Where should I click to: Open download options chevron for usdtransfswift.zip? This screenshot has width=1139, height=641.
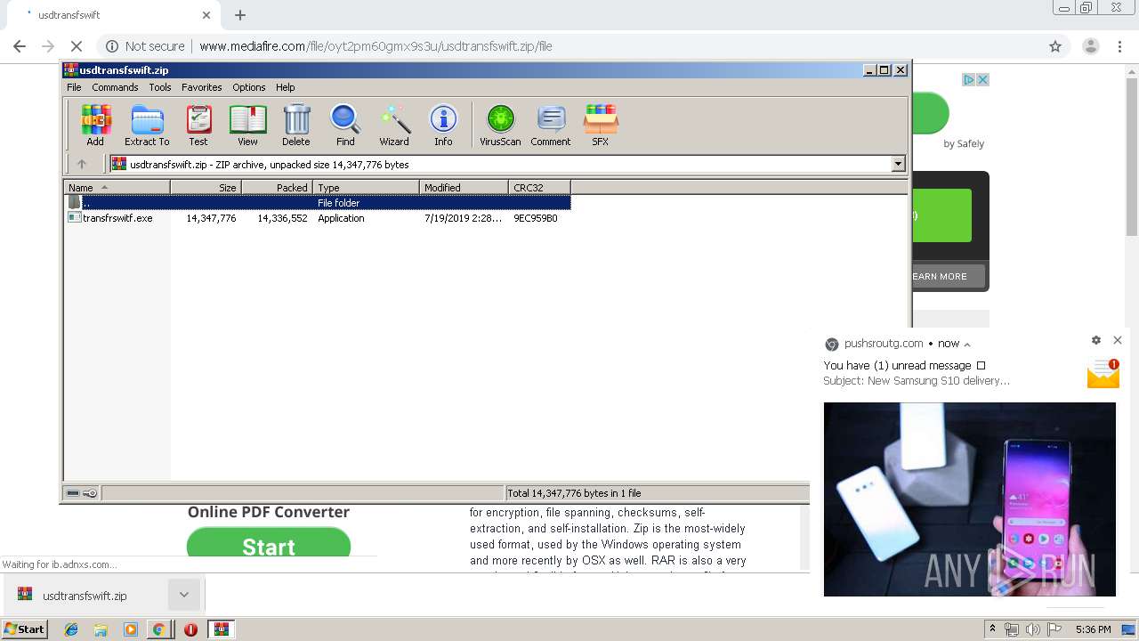(184, 595)
